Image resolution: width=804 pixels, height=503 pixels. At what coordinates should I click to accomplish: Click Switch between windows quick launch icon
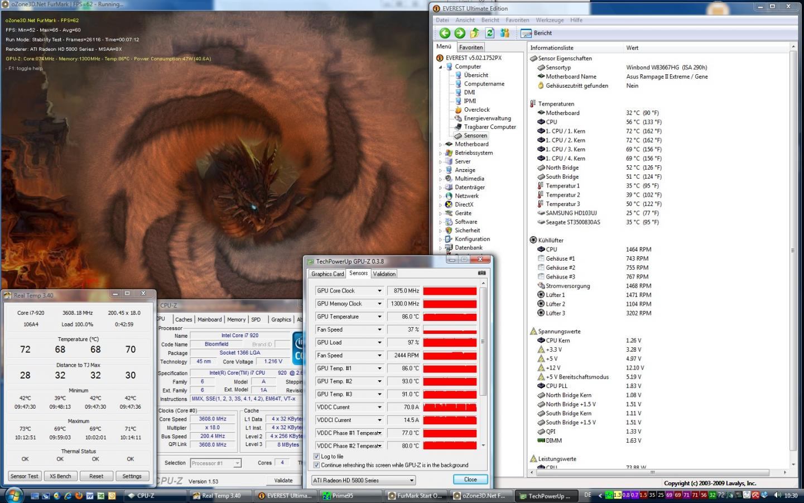pyautogui.click(x=46, y=495)
